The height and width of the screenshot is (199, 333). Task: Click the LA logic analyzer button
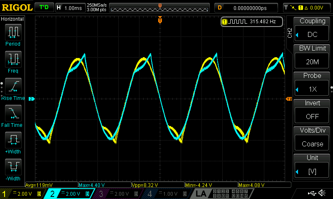[x=201, y=194]
